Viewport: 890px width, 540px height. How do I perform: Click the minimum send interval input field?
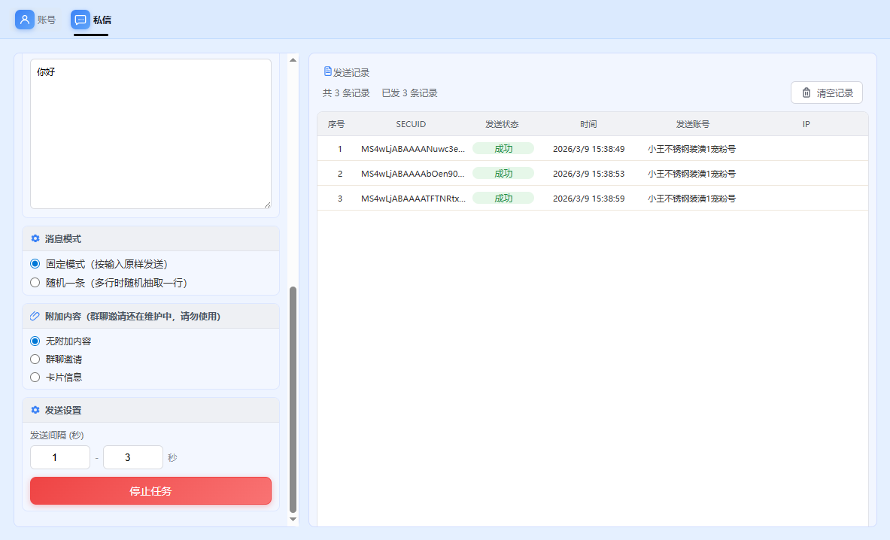(x=59, y=457)
